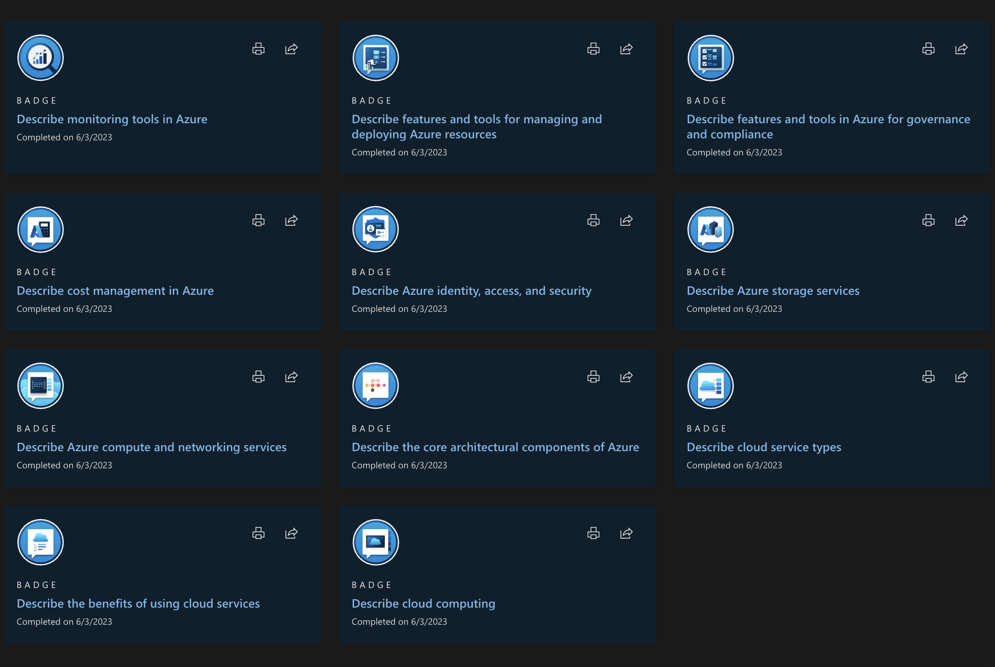Share the governance and compliance badge
The image size is (995, 667).
tap(961, 49)
